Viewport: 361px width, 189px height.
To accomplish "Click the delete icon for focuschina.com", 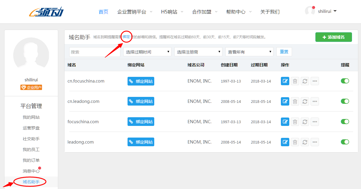I will point(295,121).
